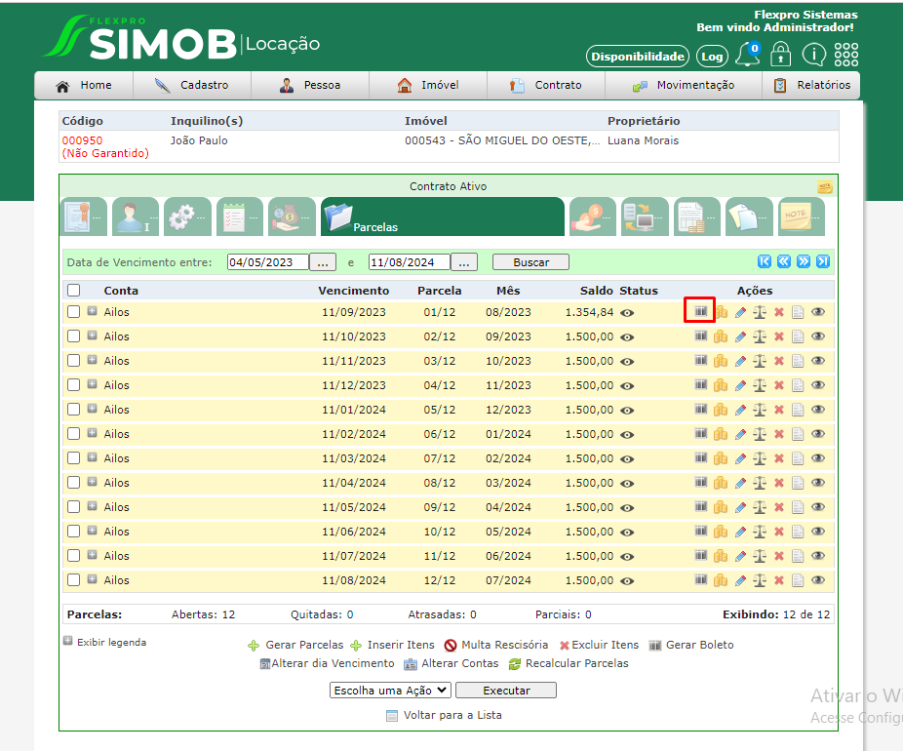Go to first page arrow
The image size is (903, 751).
[765, 261]
